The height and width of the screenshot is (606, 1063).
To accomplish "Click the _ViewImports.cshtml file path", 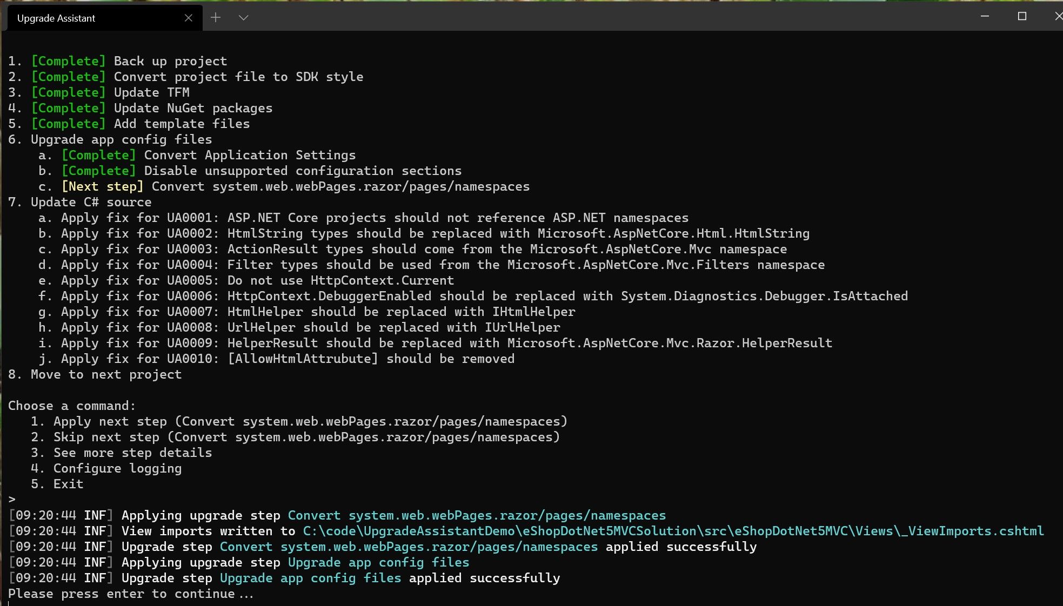I will click(670, 531).
